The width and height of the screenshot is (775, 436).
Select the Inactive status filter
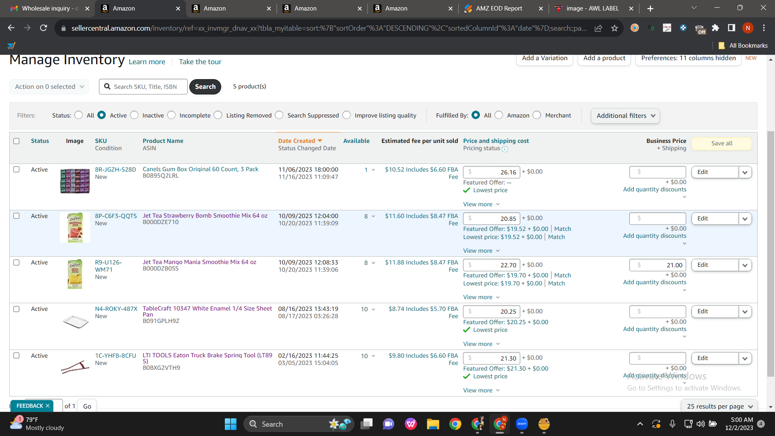134,115
